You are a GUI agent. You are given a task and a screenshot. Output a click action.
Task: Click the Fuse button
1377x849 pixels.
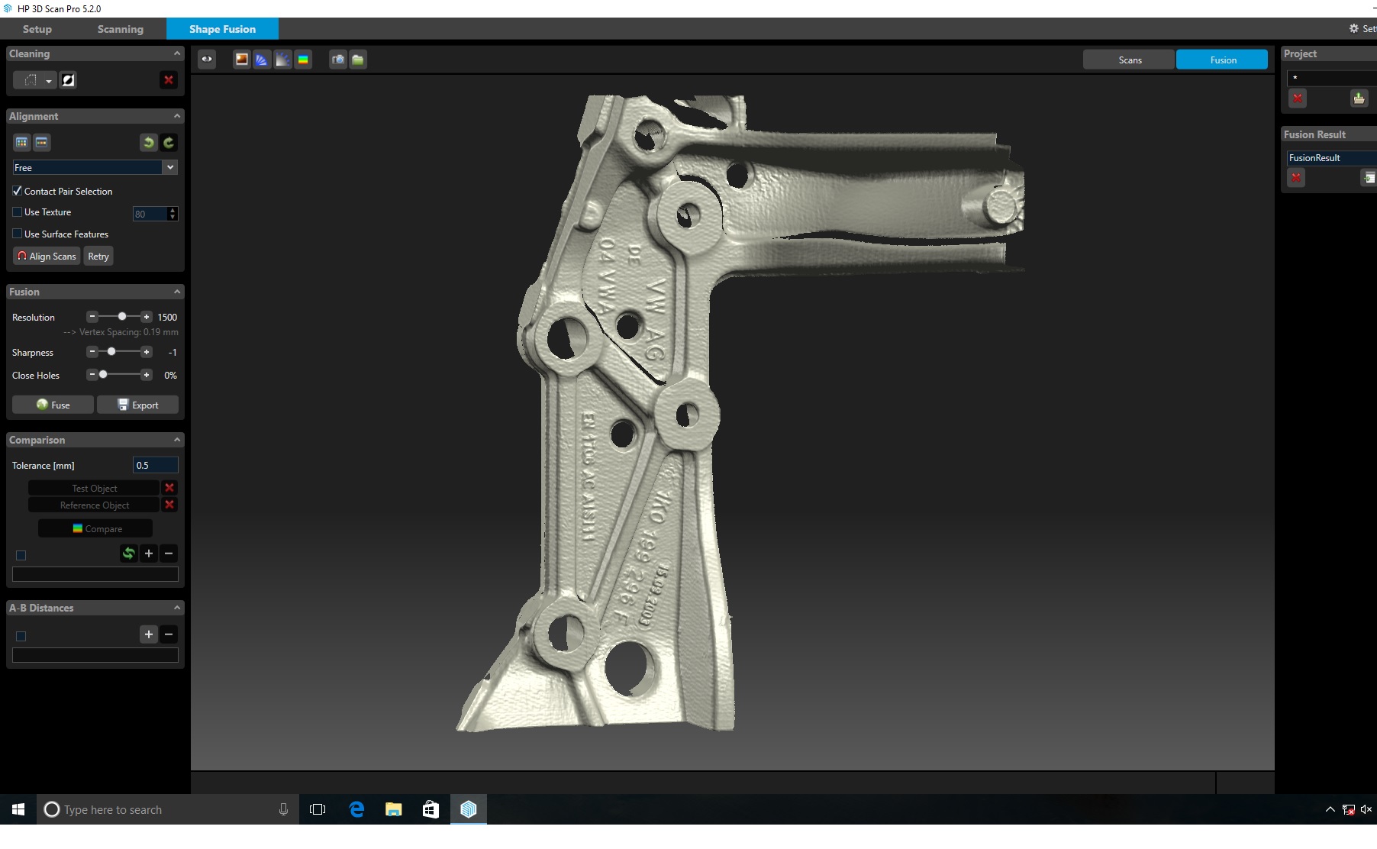[x=53, y=405]
